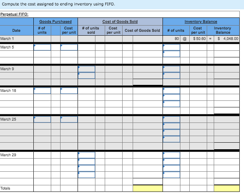Select March 25 third inventory units field
This screenshot has width=244, height=195.
click(171, 133)
